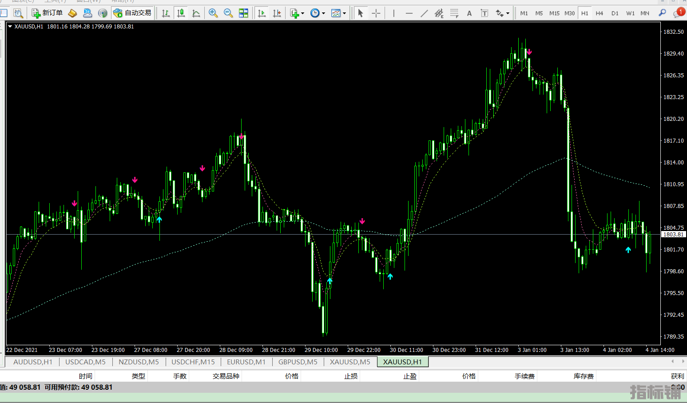Viewport: 687px width, 403px height.
Task: Click the 类型 column header
Action: [x=138, y=376]
